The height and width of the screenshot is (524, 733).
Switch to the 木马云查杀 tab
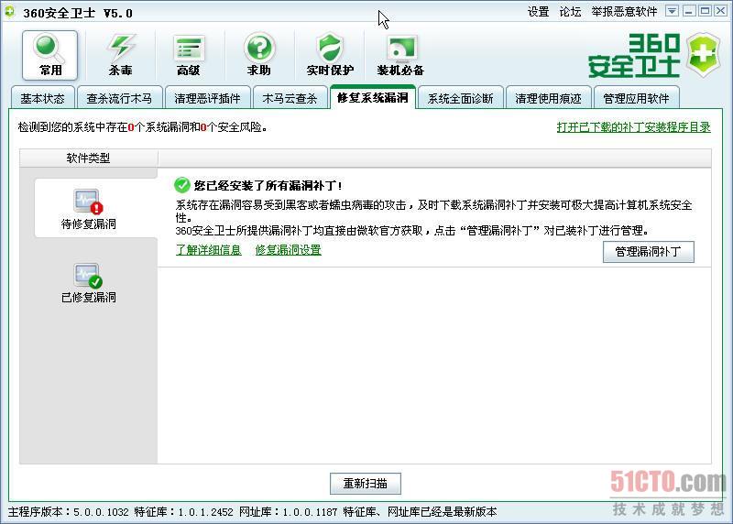290,98
